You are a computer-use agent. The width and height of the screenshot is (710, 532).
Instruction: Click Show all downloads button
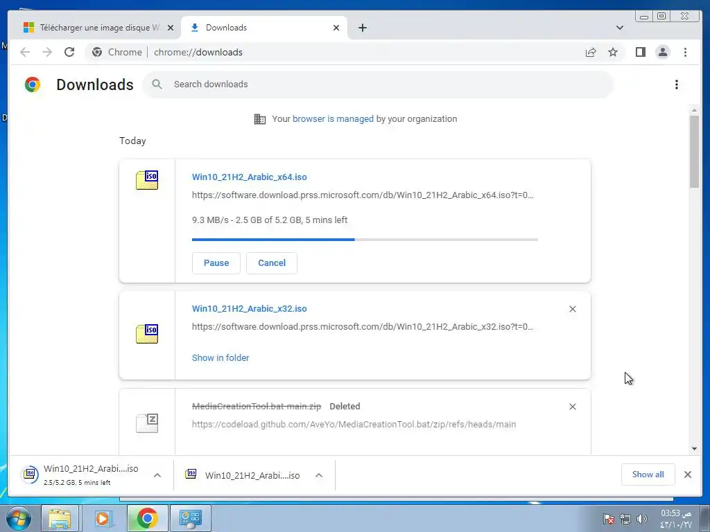(648, 474)
